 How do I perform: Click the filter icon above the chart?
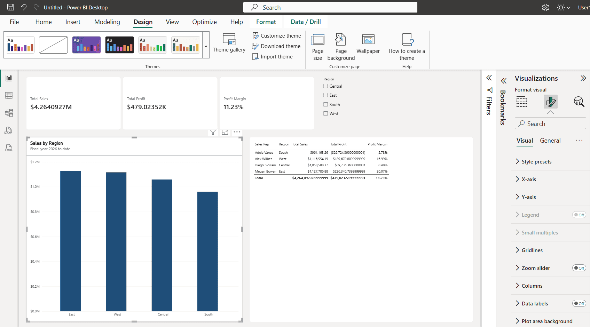pyautogui.click(x=213, y=132)
